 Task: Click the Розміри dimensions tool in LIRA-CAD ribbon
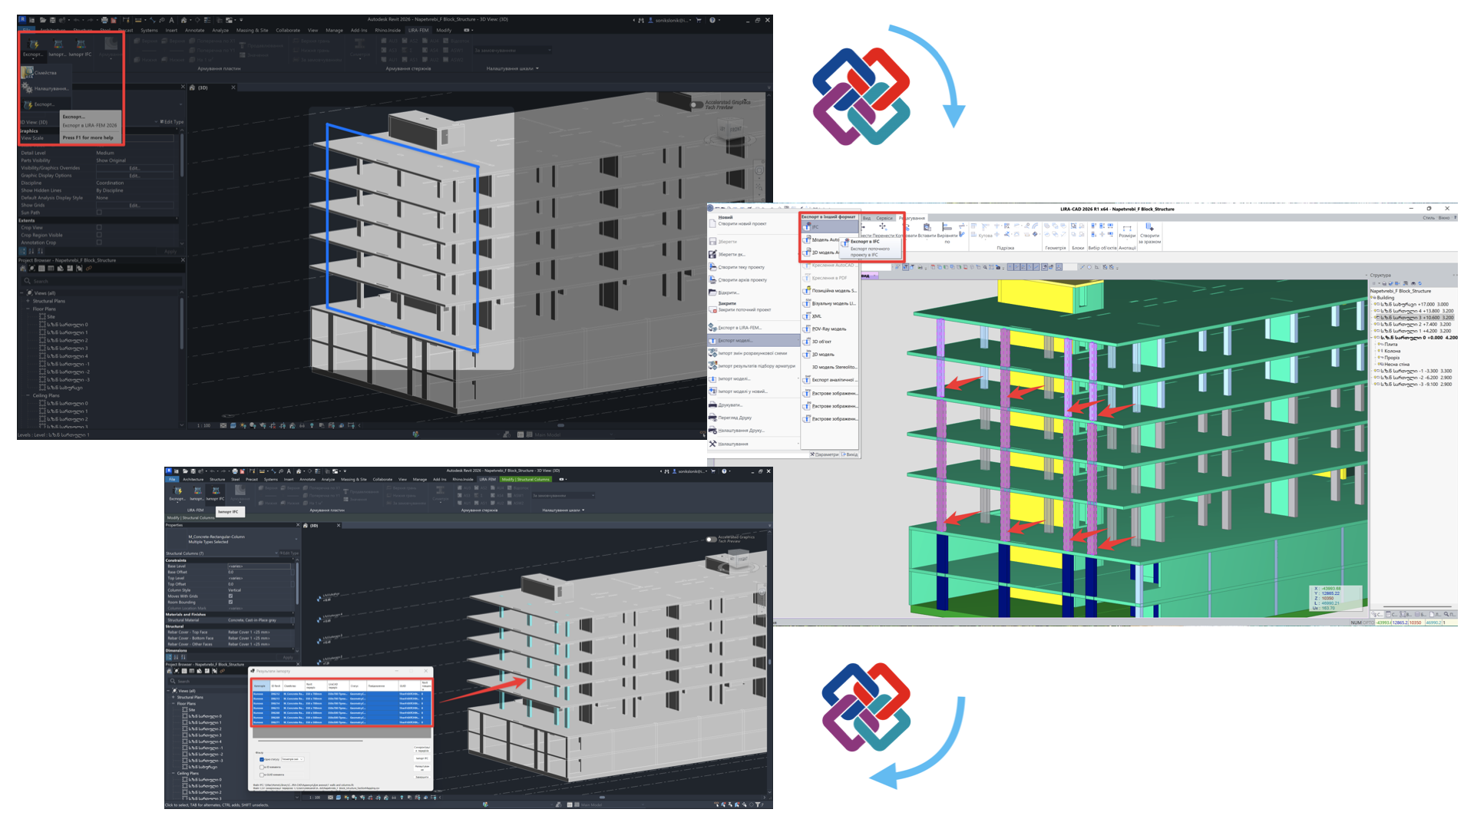click(x=1126, y=230)
